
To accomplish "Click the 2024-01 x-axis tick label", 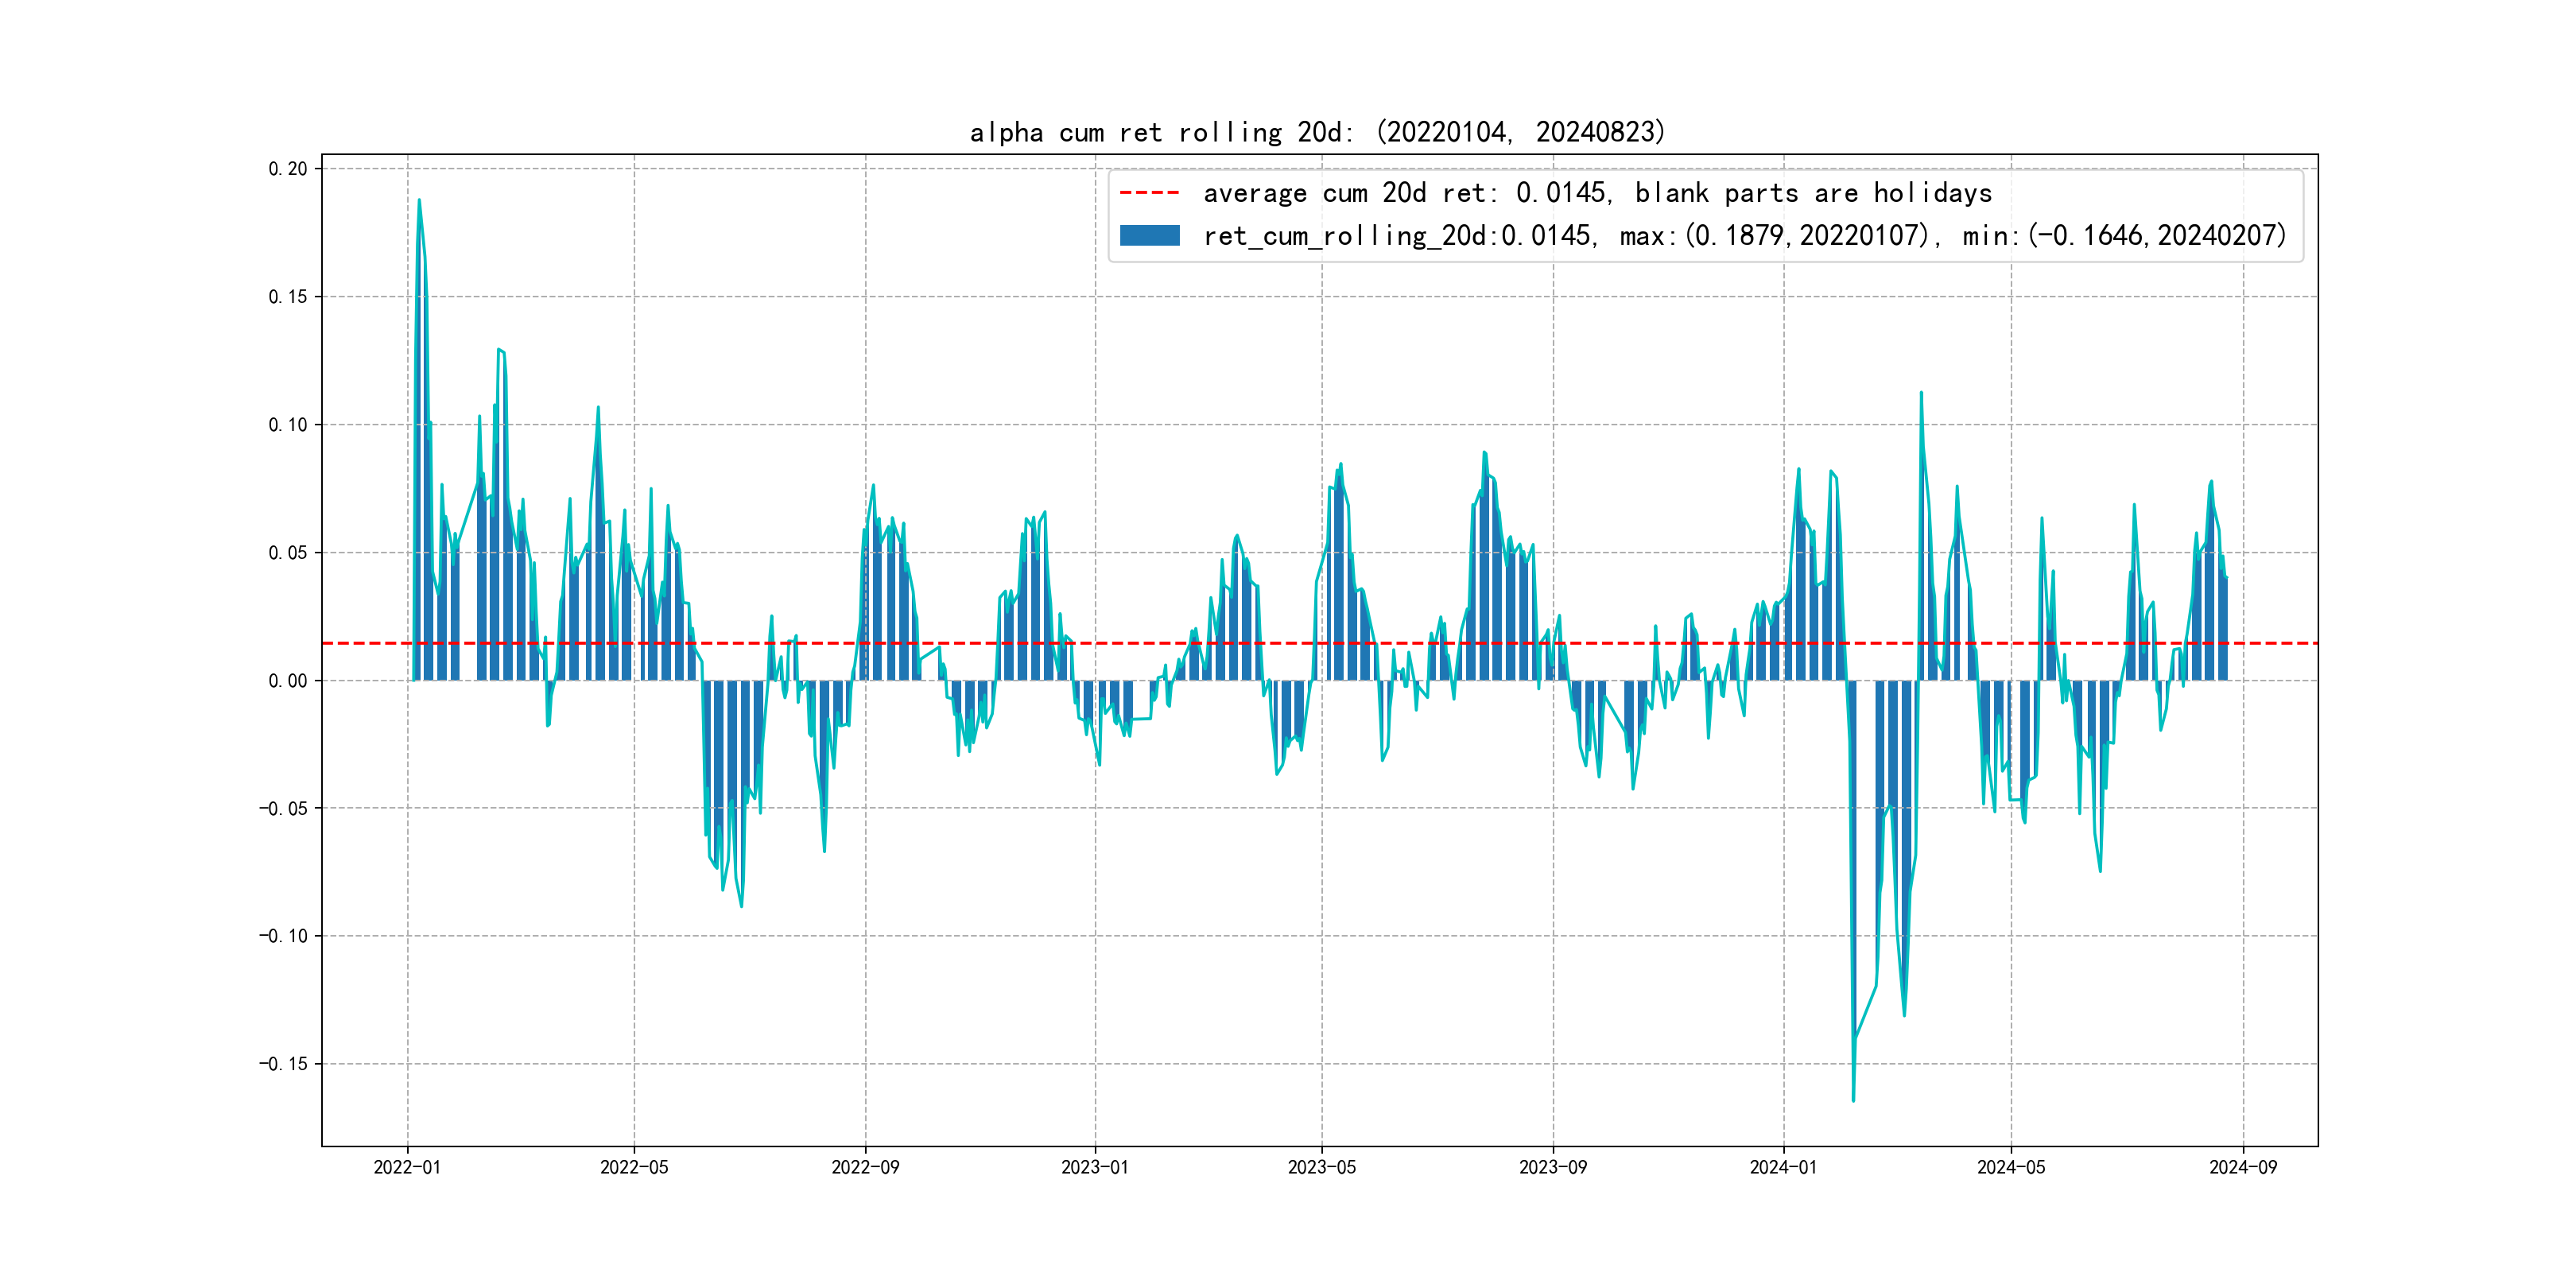I will (1783, 1167).
